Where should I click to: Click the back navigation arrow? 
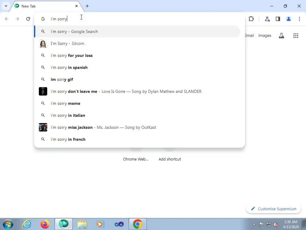click(x=7, y=19)
